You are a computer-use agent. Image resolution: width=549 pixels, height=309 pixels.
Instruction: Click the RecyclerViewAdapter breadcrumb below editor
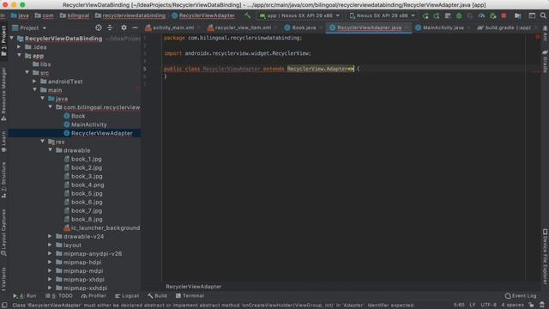194,286
